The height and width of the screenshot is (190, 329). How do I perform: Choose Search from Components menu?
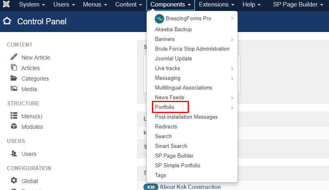[163, 136]
